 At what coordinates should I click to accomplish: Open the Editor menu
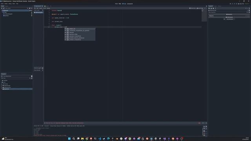tap(14, 4)
